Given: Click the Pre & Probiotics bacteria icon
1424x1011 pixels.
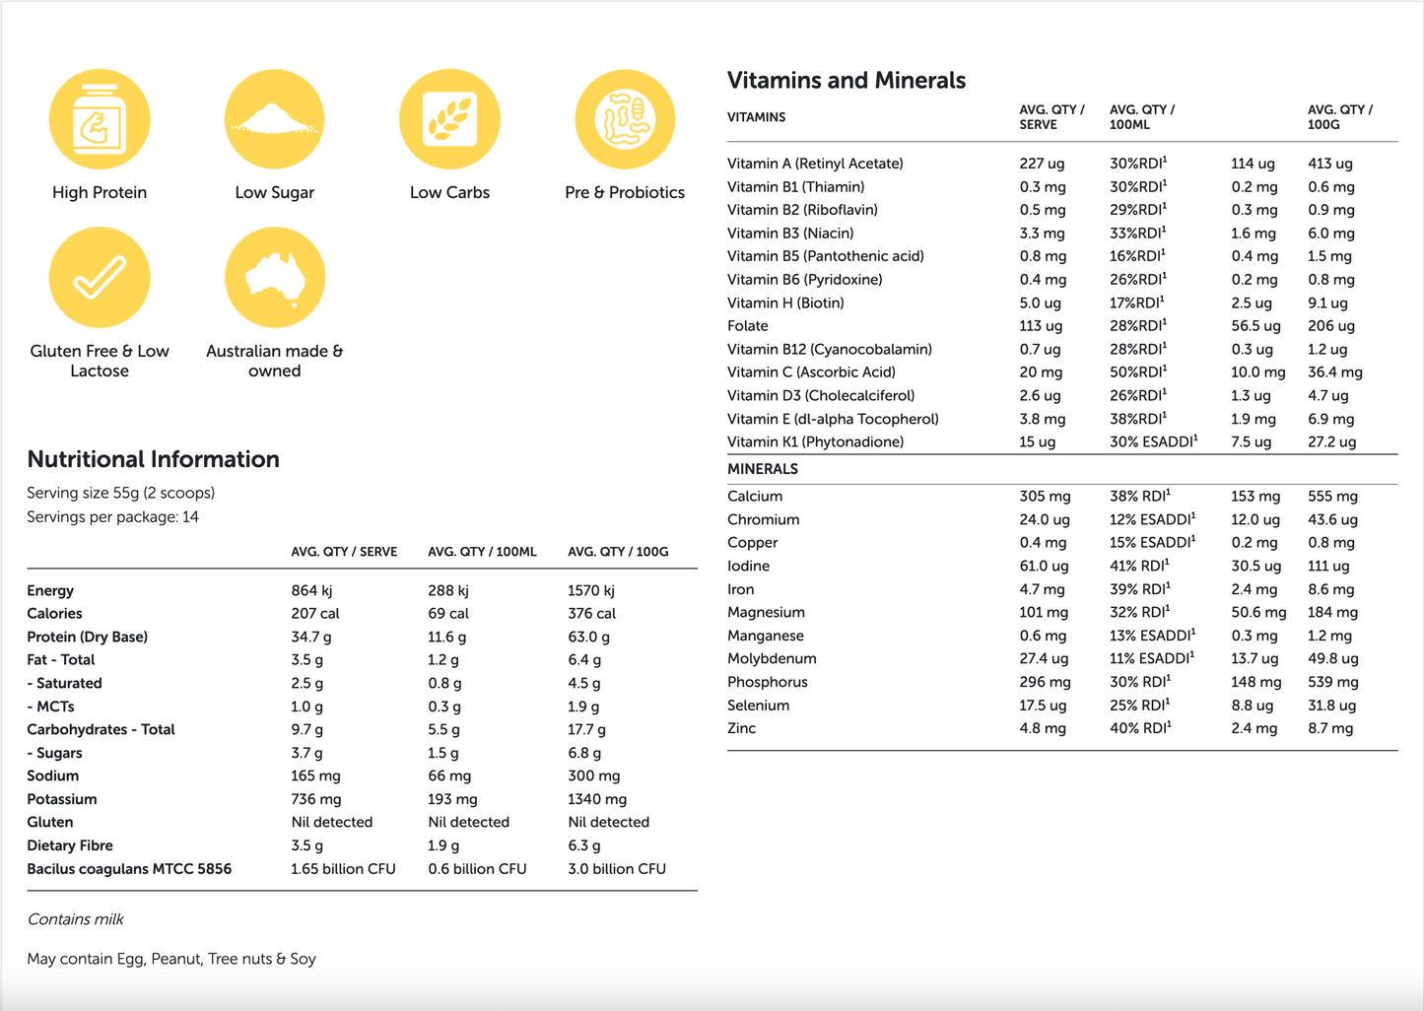Looking at the screenshot, I should 625,119.
